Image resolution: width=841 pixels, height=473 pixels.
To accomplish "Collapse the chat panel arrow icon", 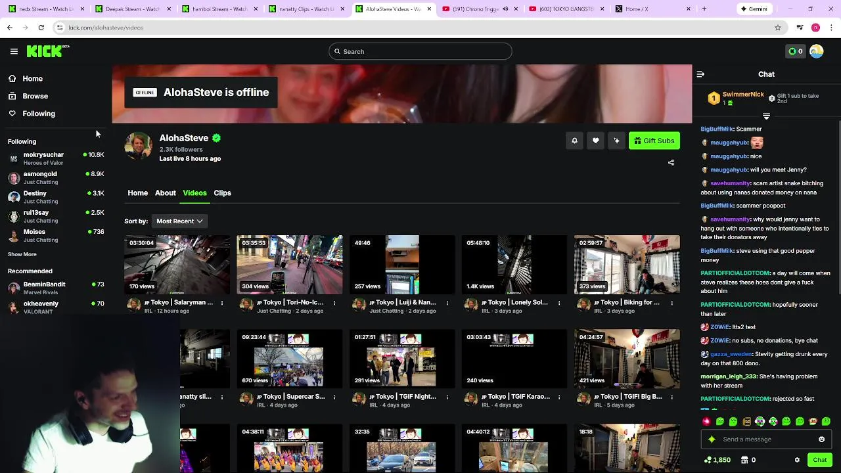I will pos(700,74).
